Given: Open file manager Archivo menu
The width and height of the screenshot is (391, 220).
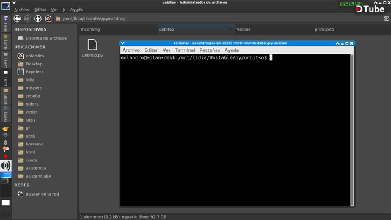Looking at the screenshot, I should [22, 10].
